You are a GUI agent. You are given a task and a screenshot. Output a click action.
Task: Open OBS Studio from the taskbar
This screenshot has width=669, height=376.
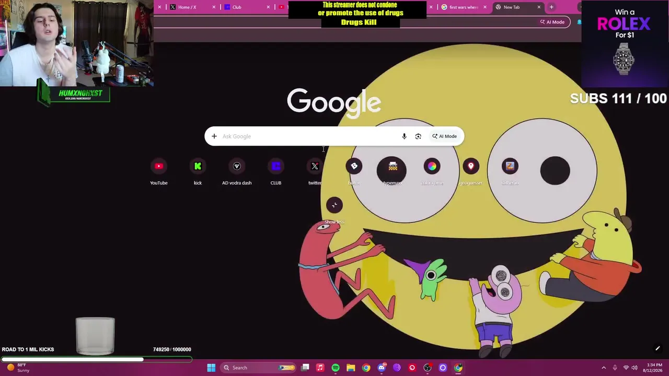[428, 368]
